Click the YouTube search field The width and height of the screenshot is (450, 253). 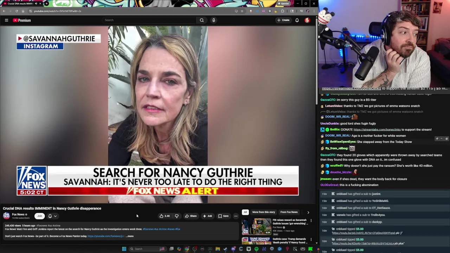[x=149, y=20]
